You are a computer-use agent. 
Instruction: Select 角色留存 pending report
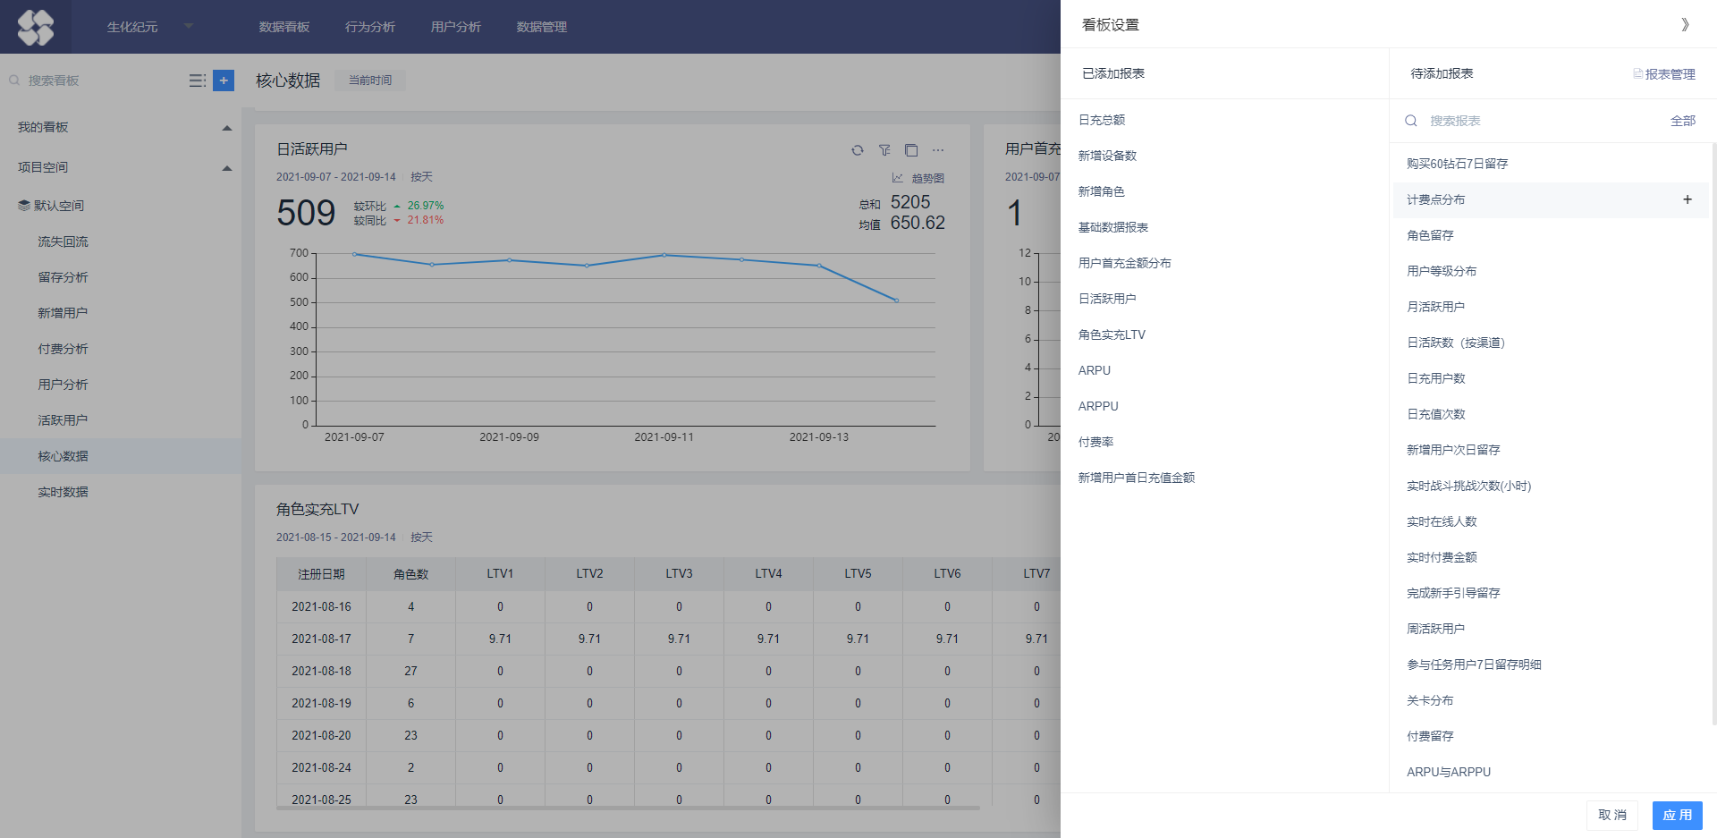point(1430,235)
